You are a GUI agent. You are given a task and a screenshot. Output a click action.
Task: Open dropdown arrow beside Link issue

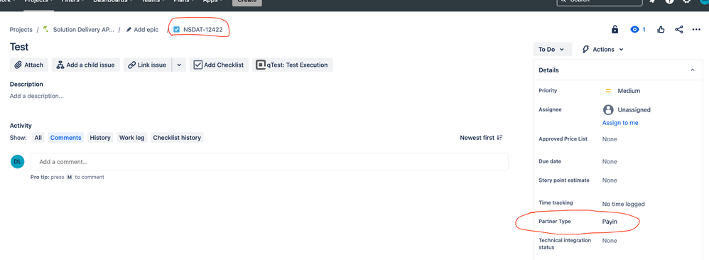tap(179, 65)
